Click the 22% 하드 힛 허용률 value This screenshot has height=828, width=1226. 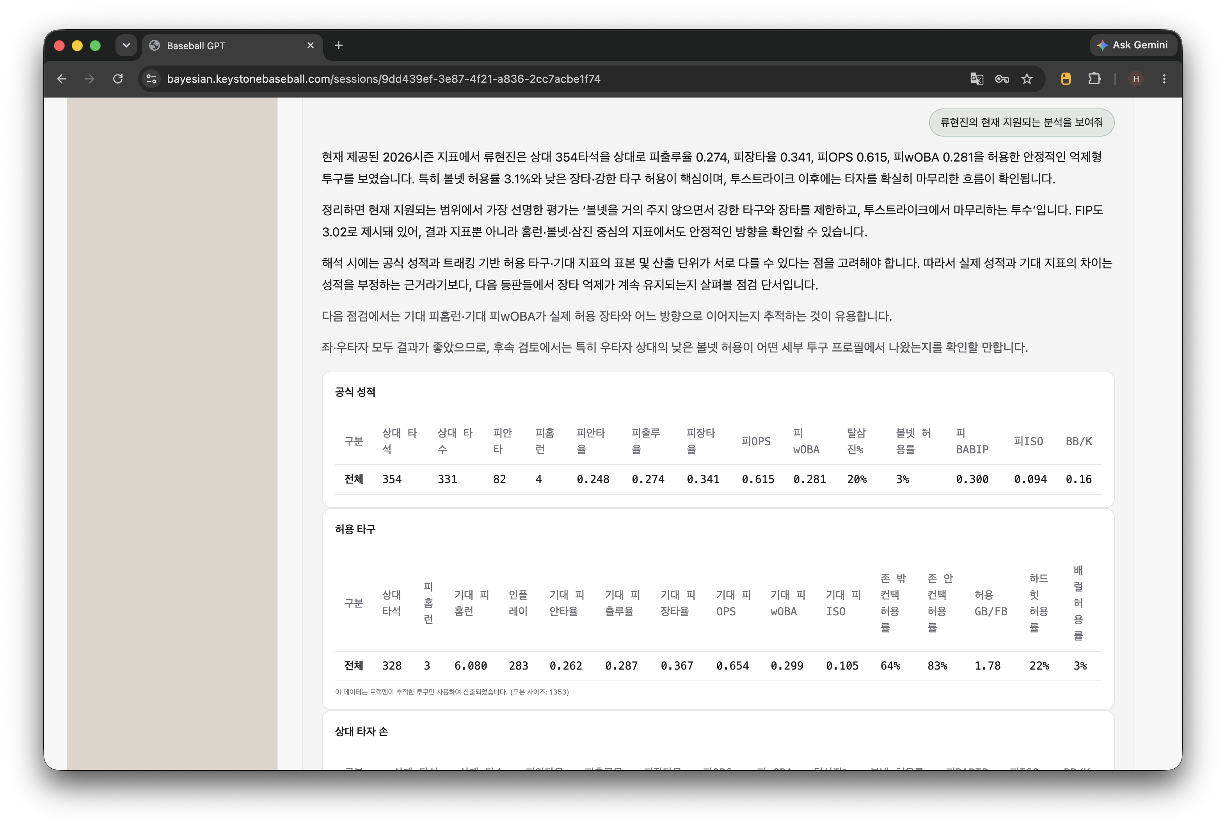tap(1039, 666)
